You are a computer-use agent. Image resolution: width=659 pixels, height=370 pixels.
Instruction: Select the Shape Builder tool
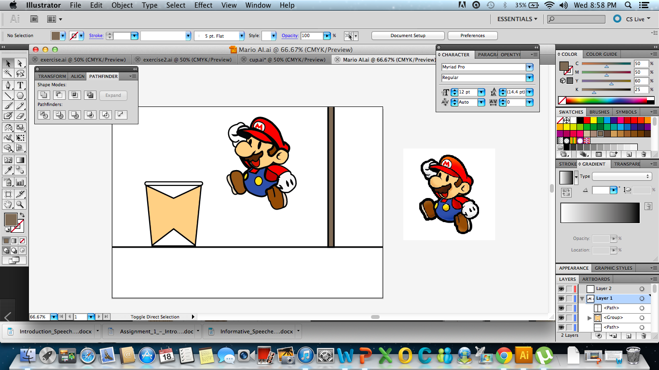pyautogui.click(x=8, y=148)
